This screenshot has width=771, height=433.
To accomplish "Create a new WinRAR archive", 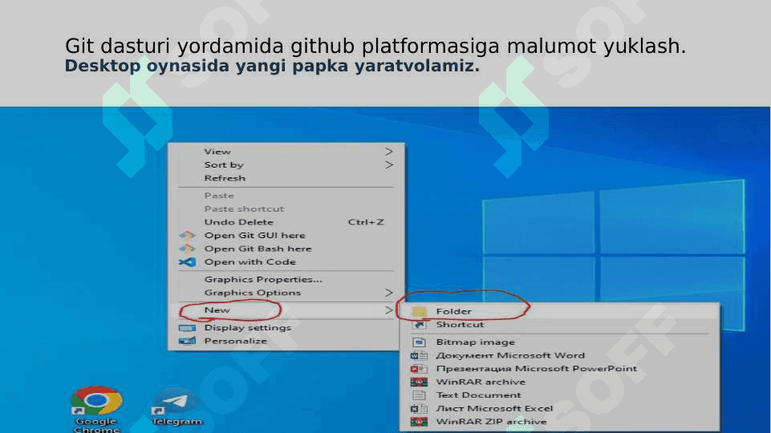I will 560,382.
